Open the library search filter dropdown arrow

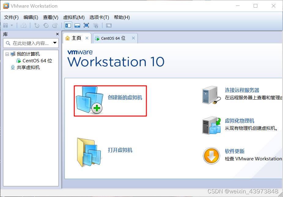coord(55,43)
